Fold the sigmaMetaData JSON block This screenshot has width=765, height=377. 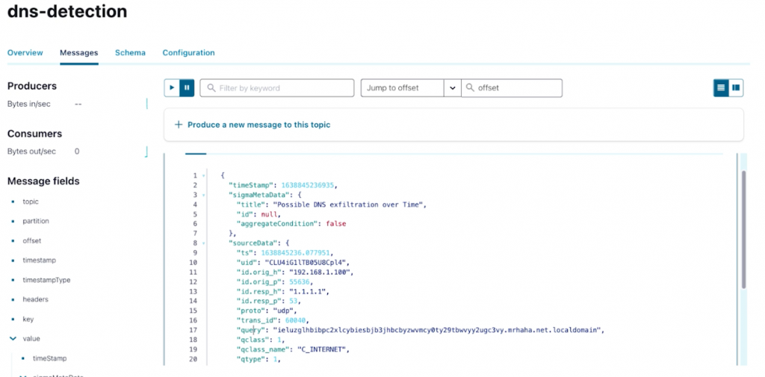(x=205, y=194)
